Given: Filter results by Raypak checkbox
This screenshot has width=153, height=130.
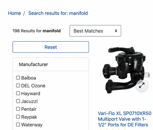Looking at the screenshot, I should click(x=18, y=117).
